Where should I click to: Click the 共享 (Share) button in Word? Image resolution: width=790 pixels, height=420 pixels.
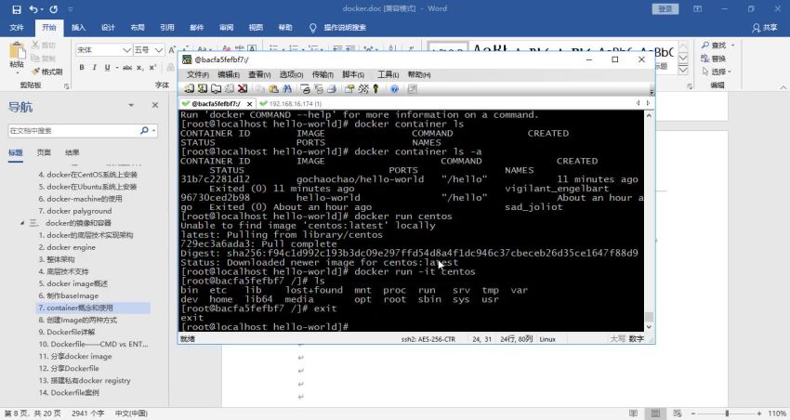tap(764, 28)
